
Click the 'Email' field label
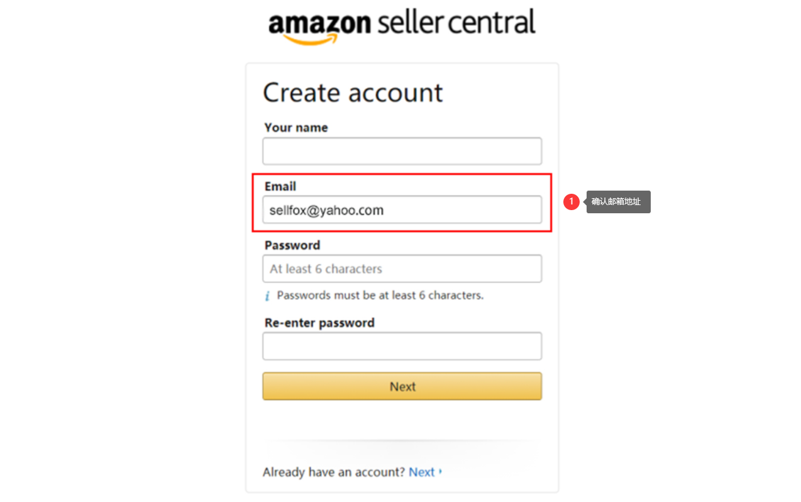[280, 186]
